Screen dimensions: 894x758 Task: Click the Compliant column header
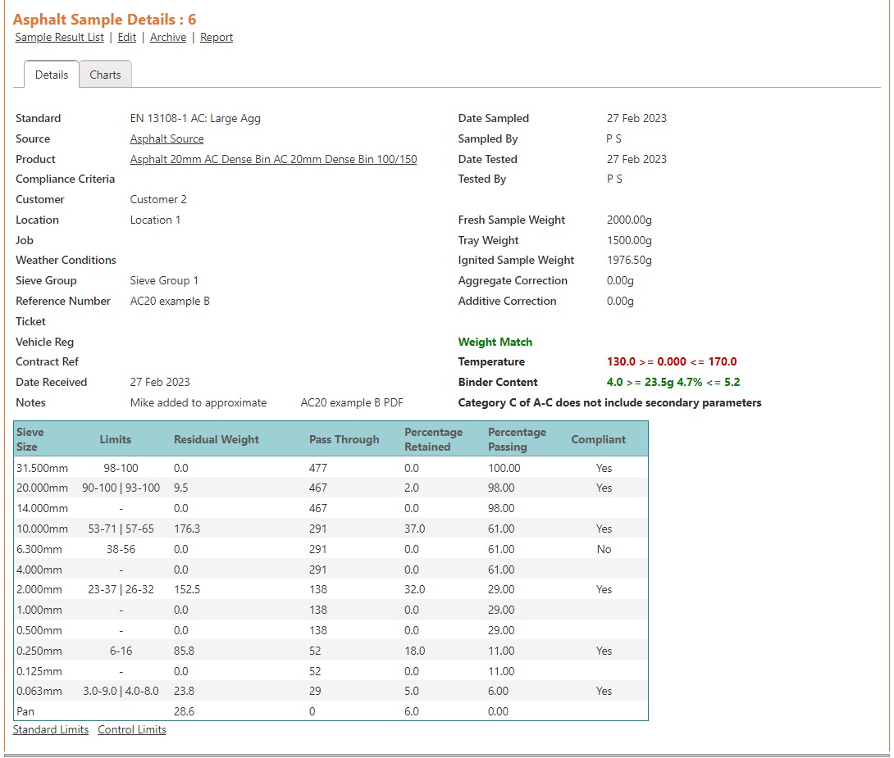click(x=598, y=440)
